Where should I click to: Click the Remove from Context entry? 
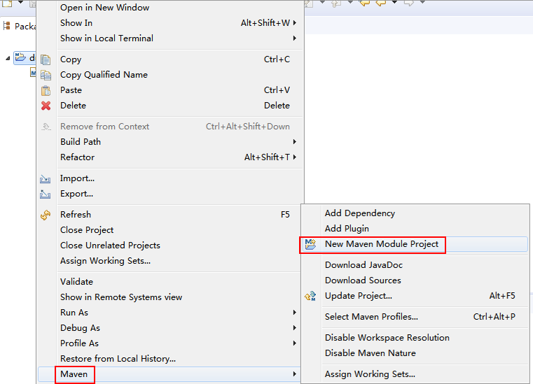(170, 127)
